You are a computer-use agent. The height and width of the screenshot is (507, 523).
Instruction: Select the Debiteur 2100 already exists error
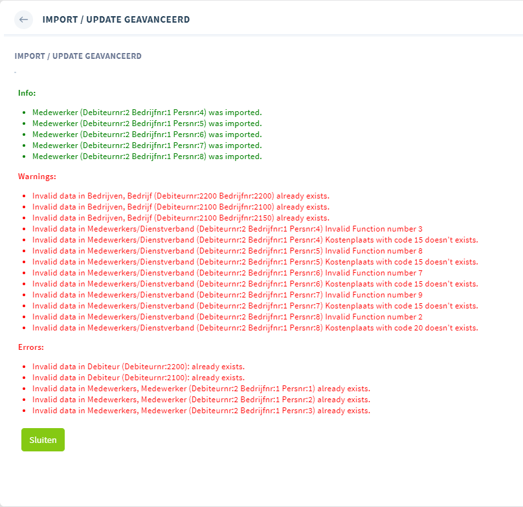[139, 378]
